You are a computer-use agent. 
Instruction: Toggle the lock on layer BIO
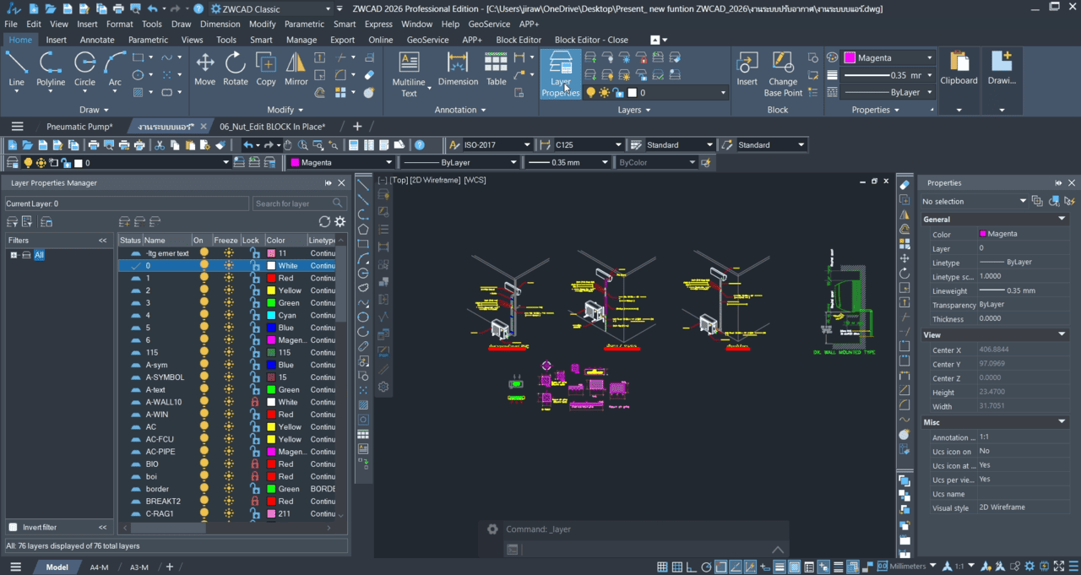[x=254, y=464]
